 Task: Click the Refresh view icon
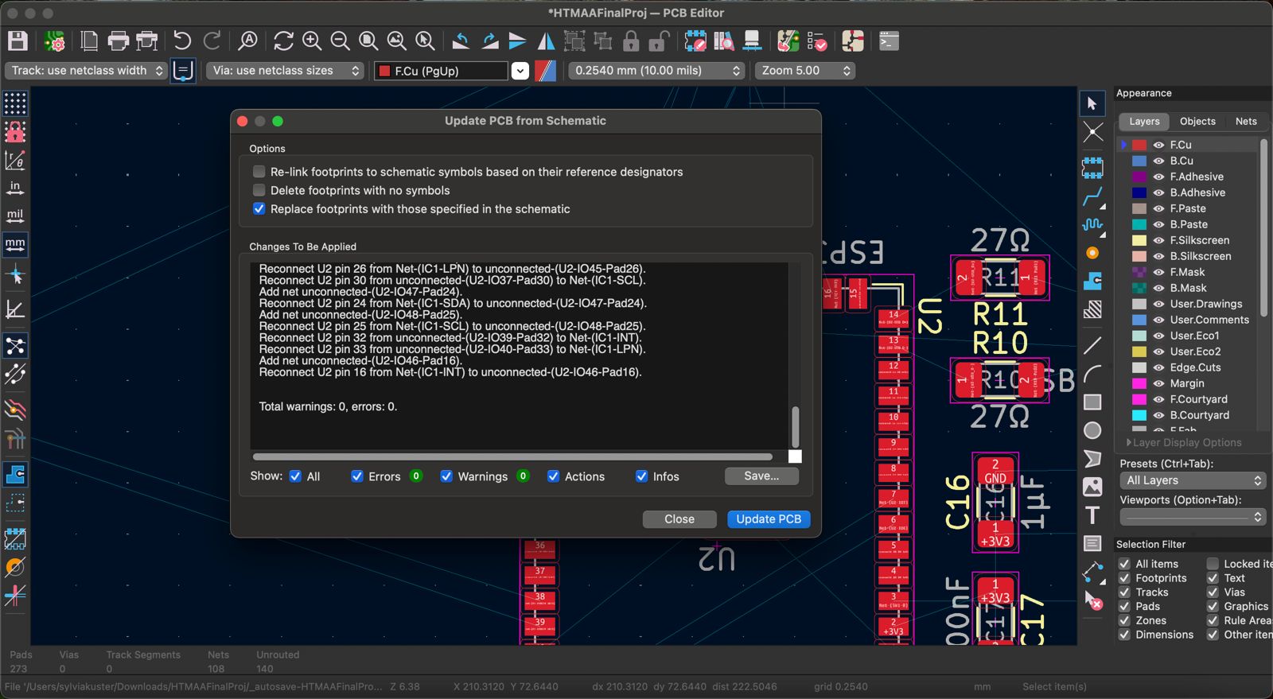point(283,41)
